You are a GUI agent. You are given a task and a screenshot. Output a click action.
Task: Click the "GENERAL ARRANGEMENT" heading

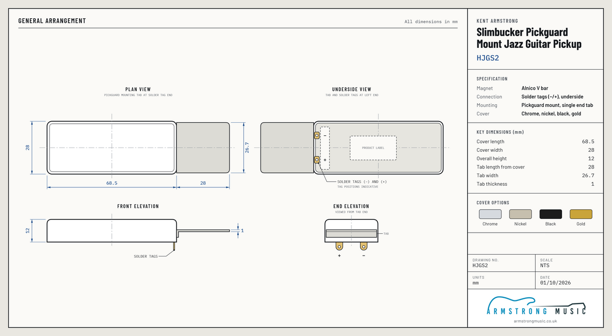pyautogui.click(x=52, y=21)
